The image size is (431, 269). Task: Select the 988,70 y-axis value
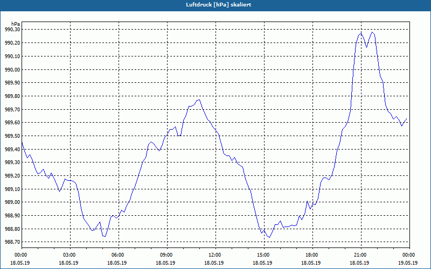point(12,242)
